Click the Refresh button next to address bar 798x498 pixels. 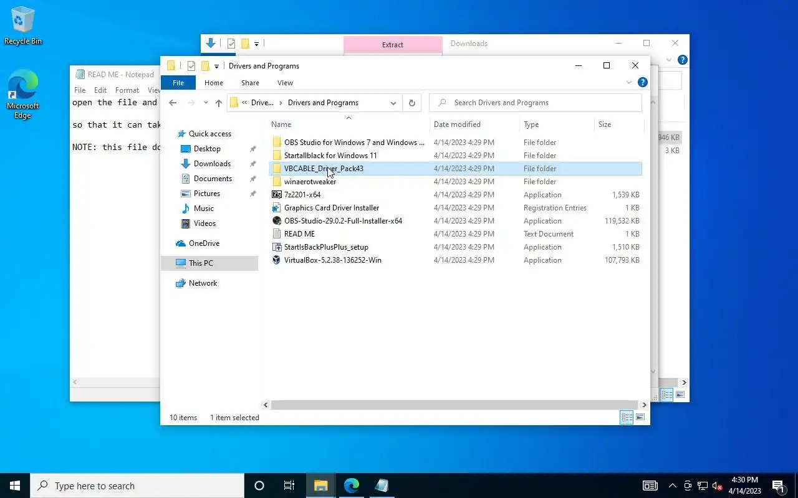[411, 103]
